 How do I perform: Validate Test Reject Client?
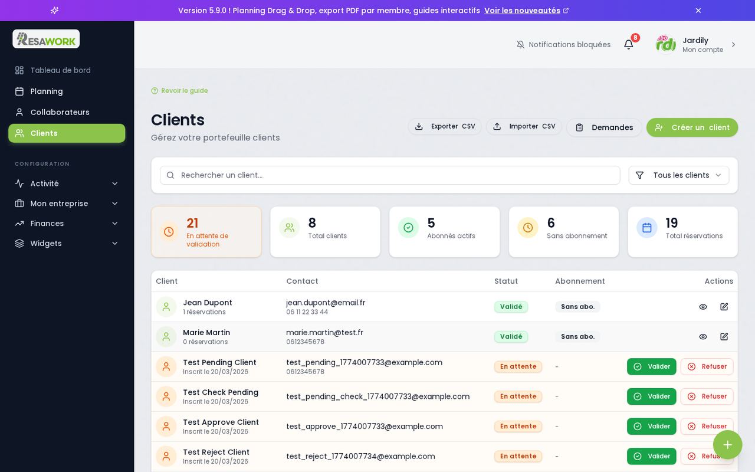[x=651, y=456]
